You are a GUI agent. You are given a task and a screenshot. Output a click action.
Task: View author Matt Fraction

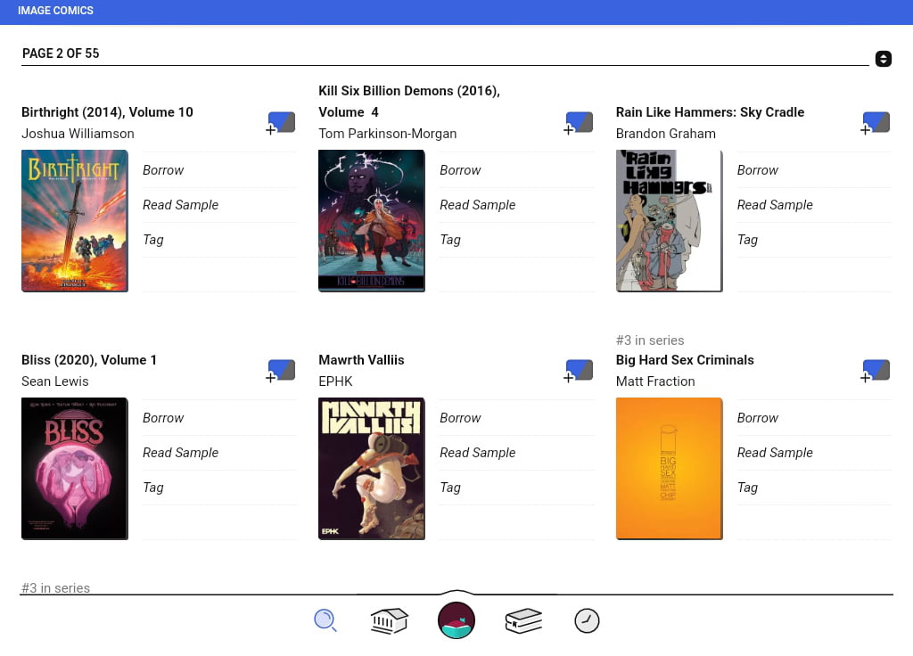tap(655, 381)
